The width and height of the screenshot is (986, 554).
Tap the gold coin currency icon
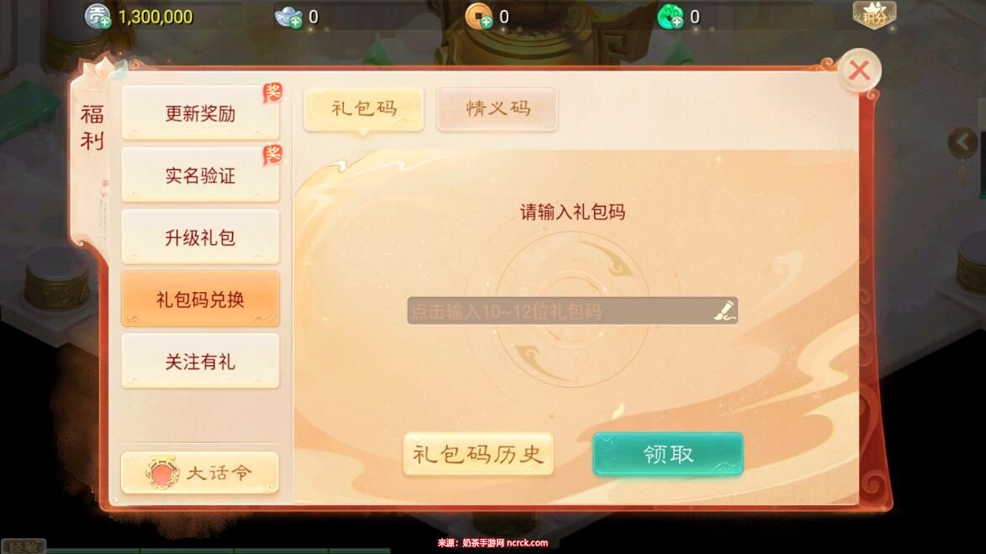[x=479, y=17]
